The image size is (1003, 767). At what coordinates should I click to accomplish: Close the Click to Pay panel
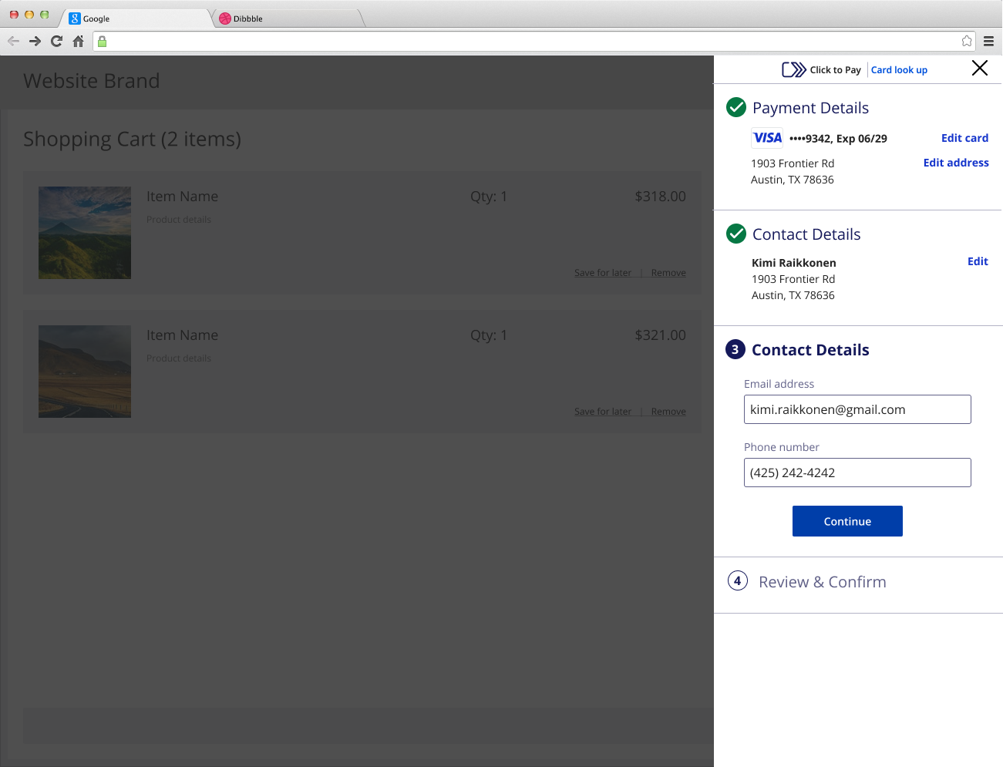click(979, 69)
